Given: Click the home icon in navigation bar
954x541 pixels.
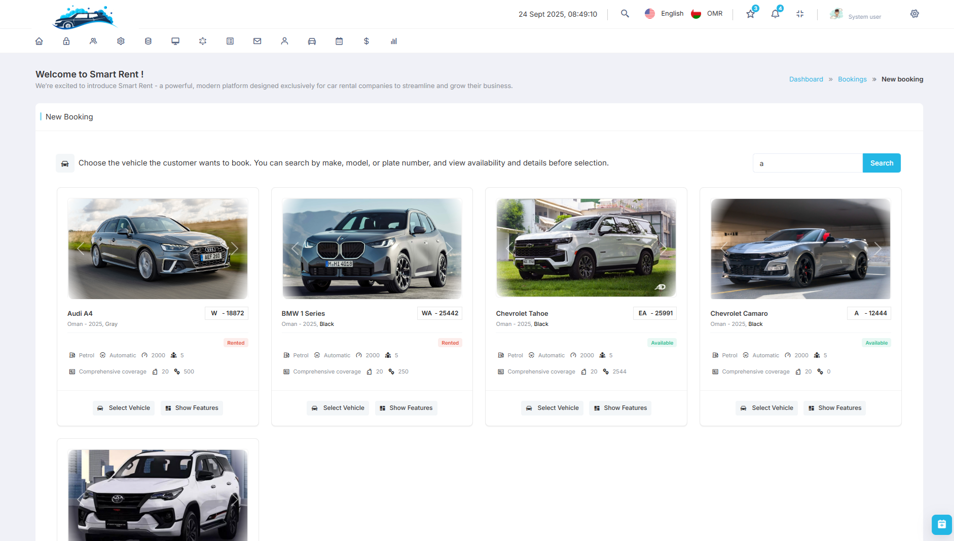Looking at the screenshot, I should pos(39,41).
